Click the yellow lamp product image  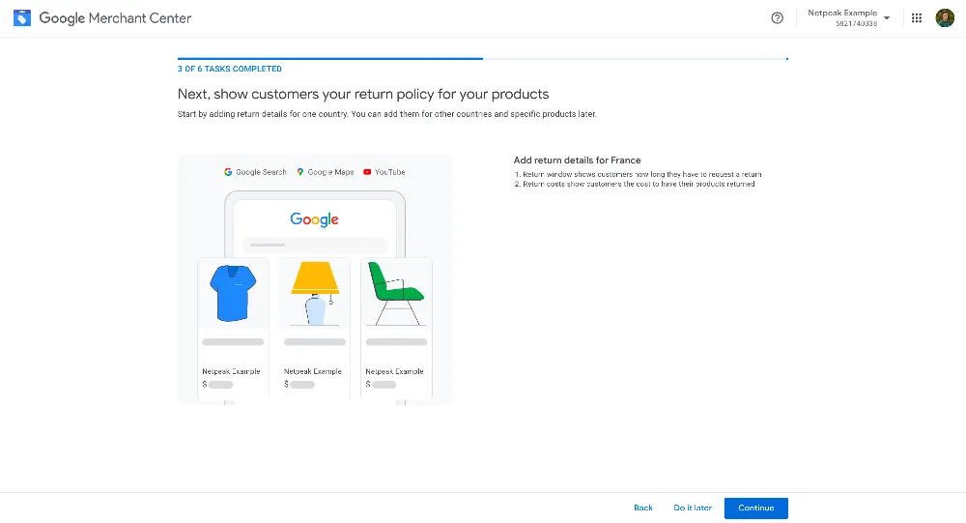315,293
